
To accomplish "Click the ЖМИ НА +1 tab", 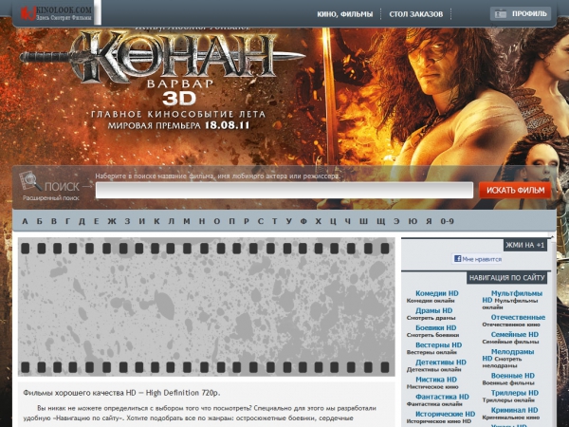I will 525,245.
